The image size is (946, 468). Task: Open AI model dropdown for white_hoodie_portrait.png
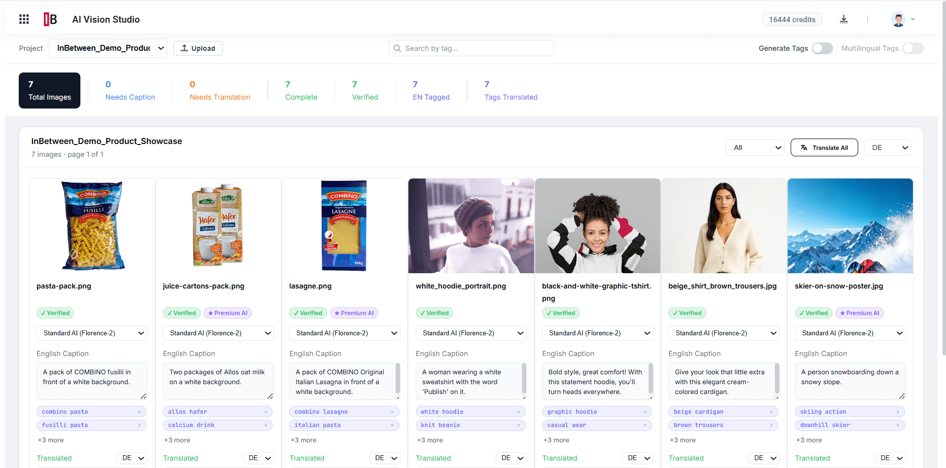471,333
